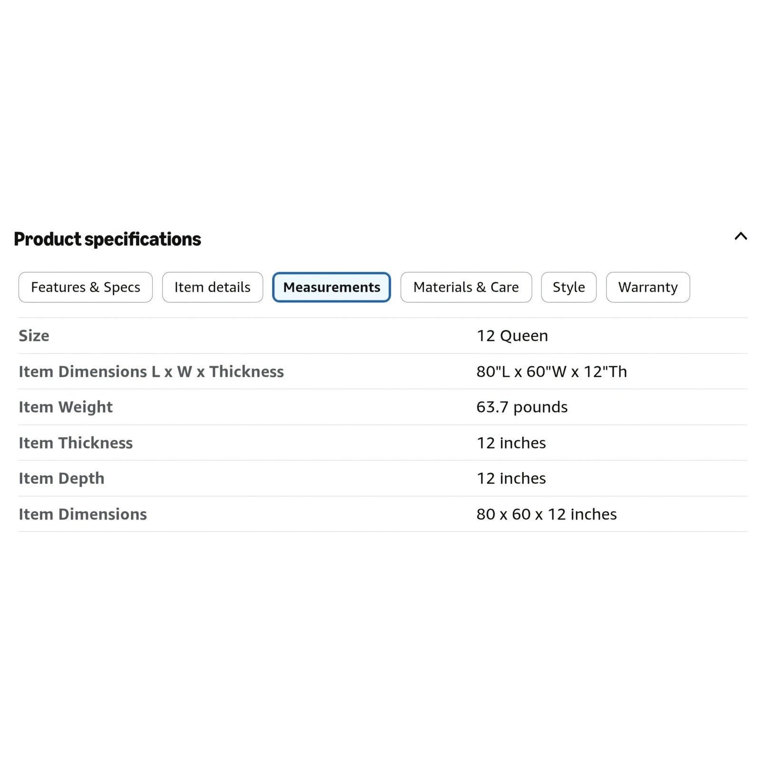Open the Features & Specs tab
Viewport: 761px width, 761px height.
pos(86,287)
